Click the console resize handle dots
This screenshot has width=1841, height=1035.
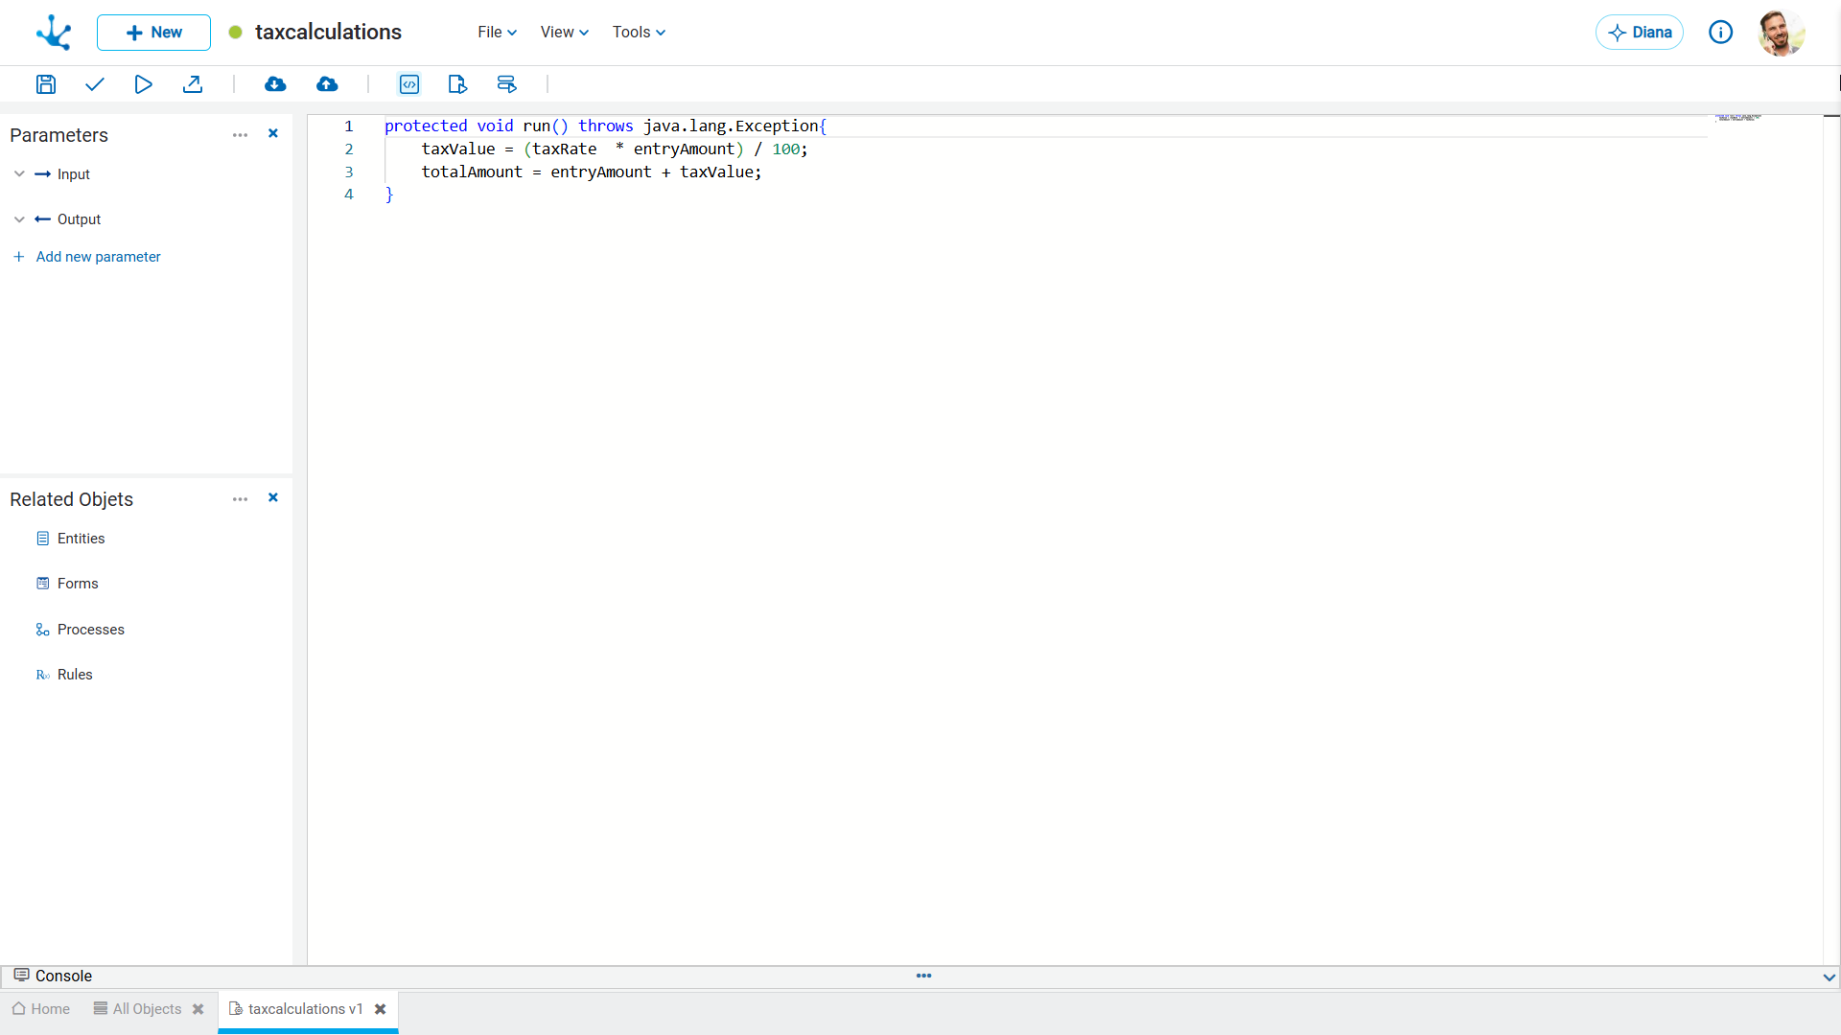tap(923, 976)
